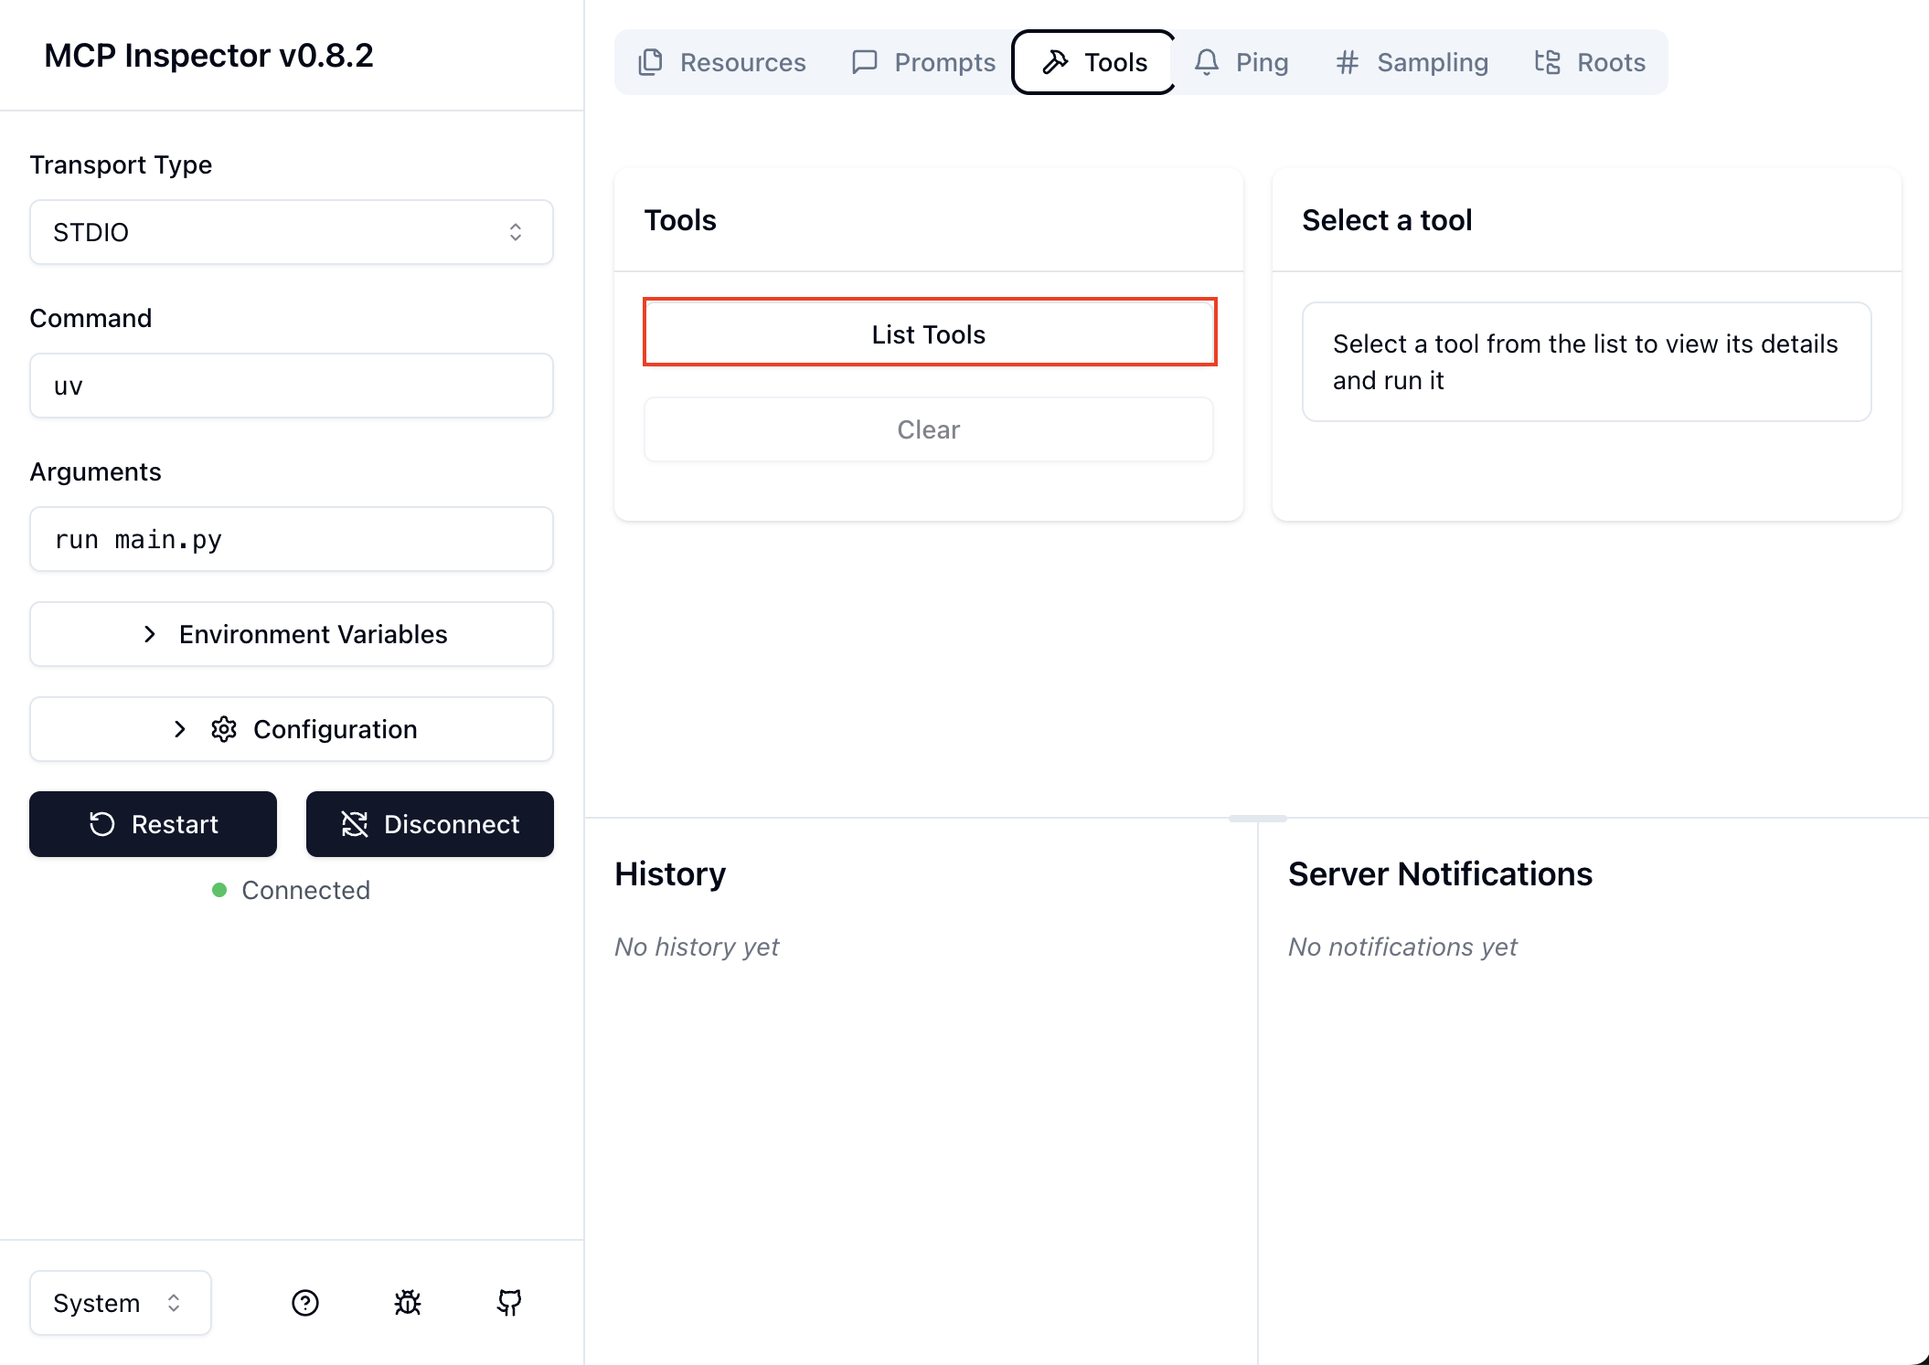Switch to the Resources tab
1929x1365 pixels.
click(x=722, y=62)
